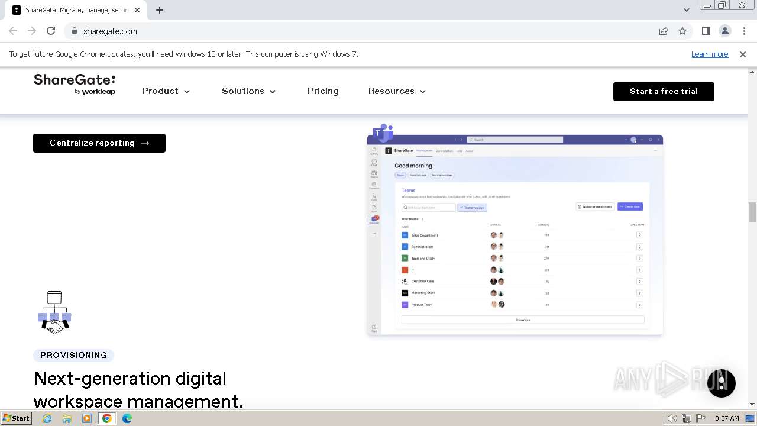757x426 pixels.
Task: Click the volume speaker tray icon
Action: click(672, 418)
